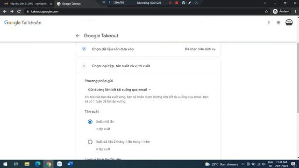This screenshot has height=168, width=299.
Task: Click the 1 tệp xuất label
Action: click(x=103, y=129)
